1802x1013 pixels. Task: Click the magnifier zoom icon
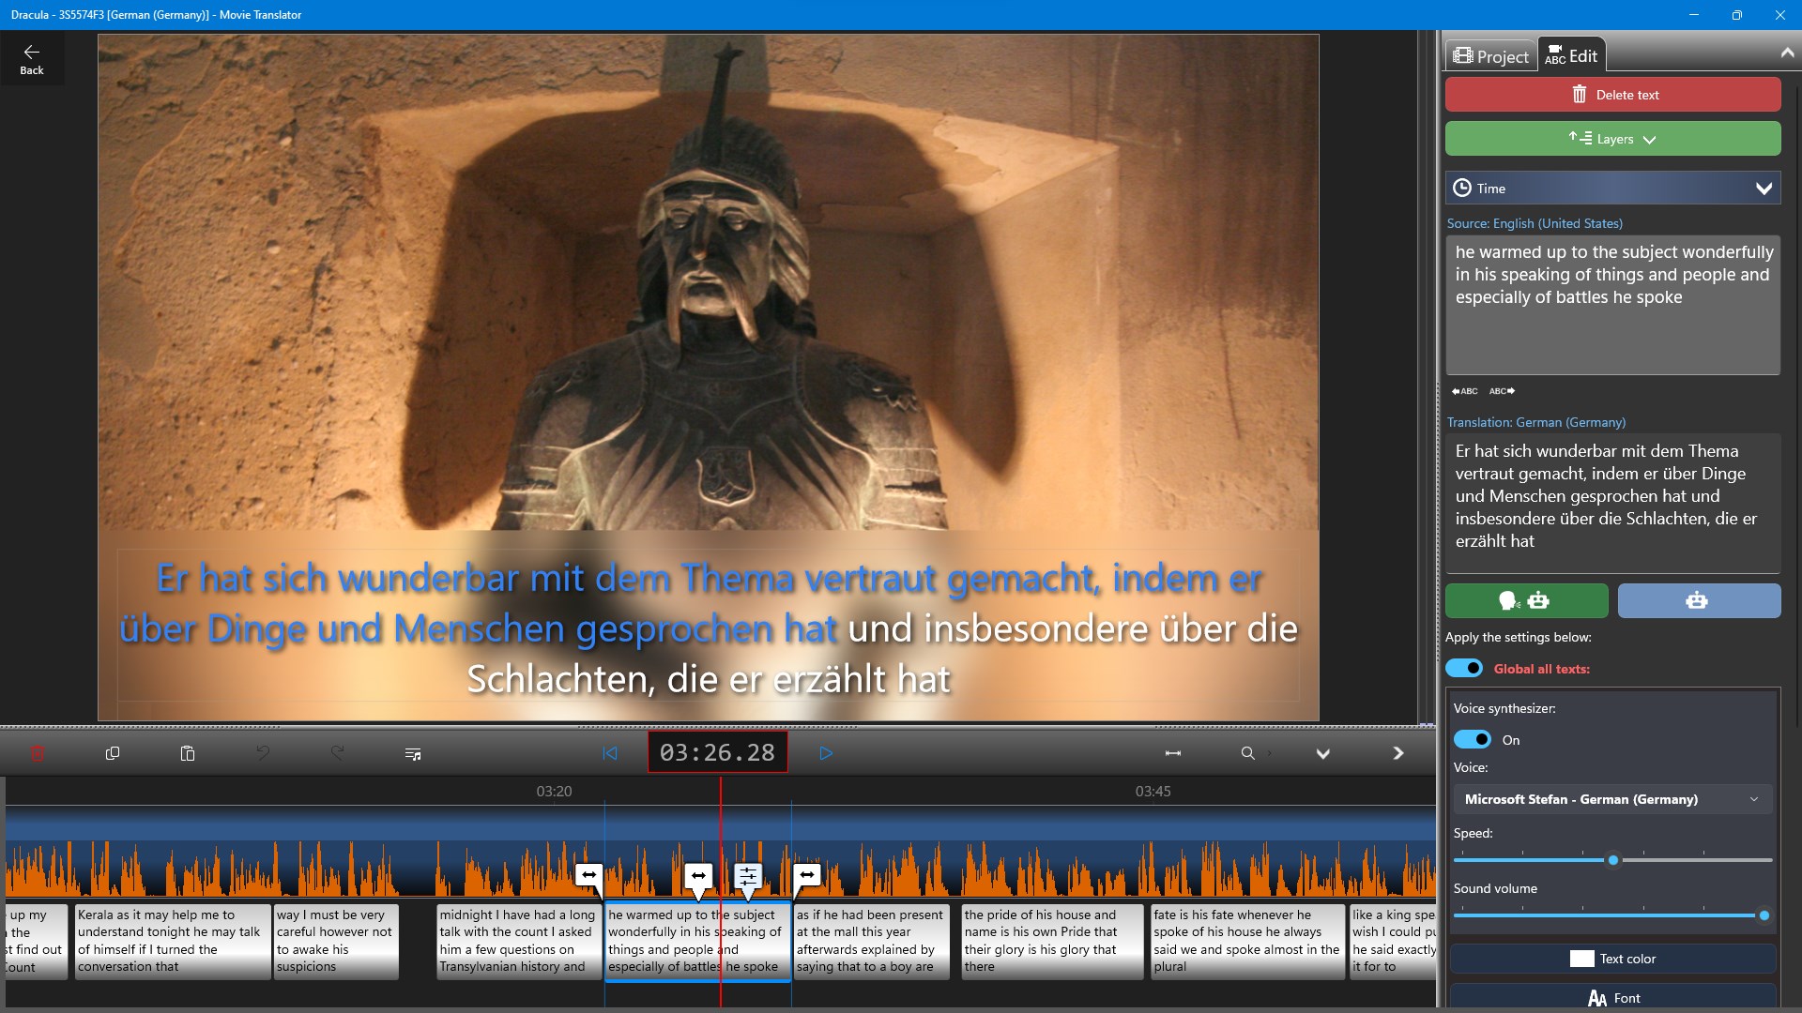pos(1247,753)
